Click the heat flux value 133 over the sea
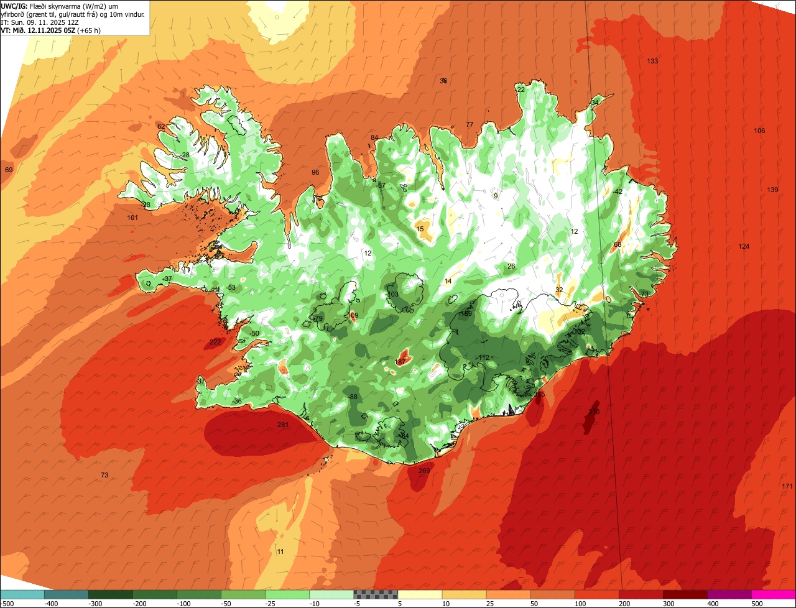Image resolution: width=796 pixels, height=608 pixels. [652, 61]
